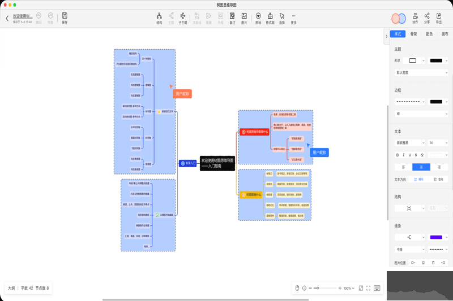Add a 子主题 (subtopic) from the toolbar
This screenshot has width=453, height=301.
click(x=183, y=18)
